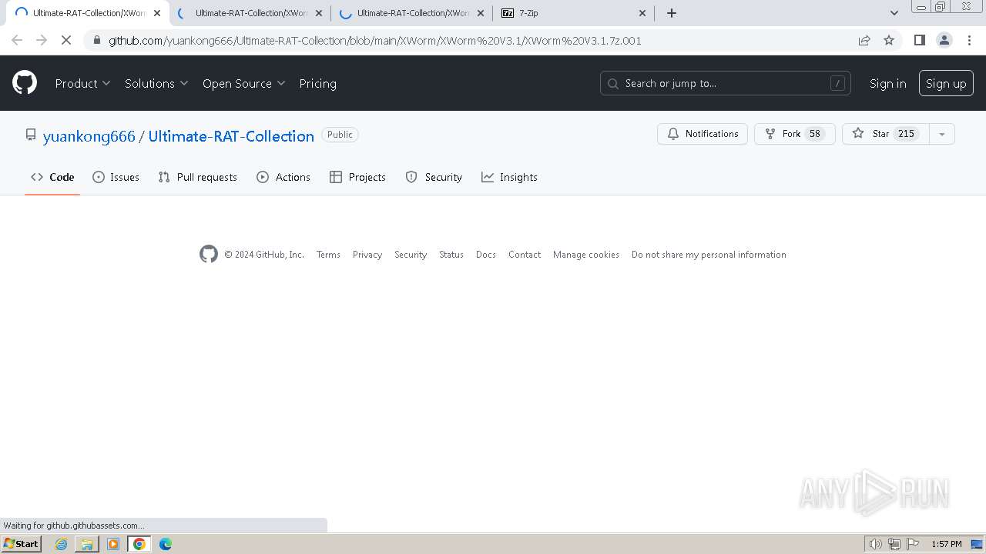986x554 pixels.
Task: Click Do not share my personal information
Action: point(709,255)
